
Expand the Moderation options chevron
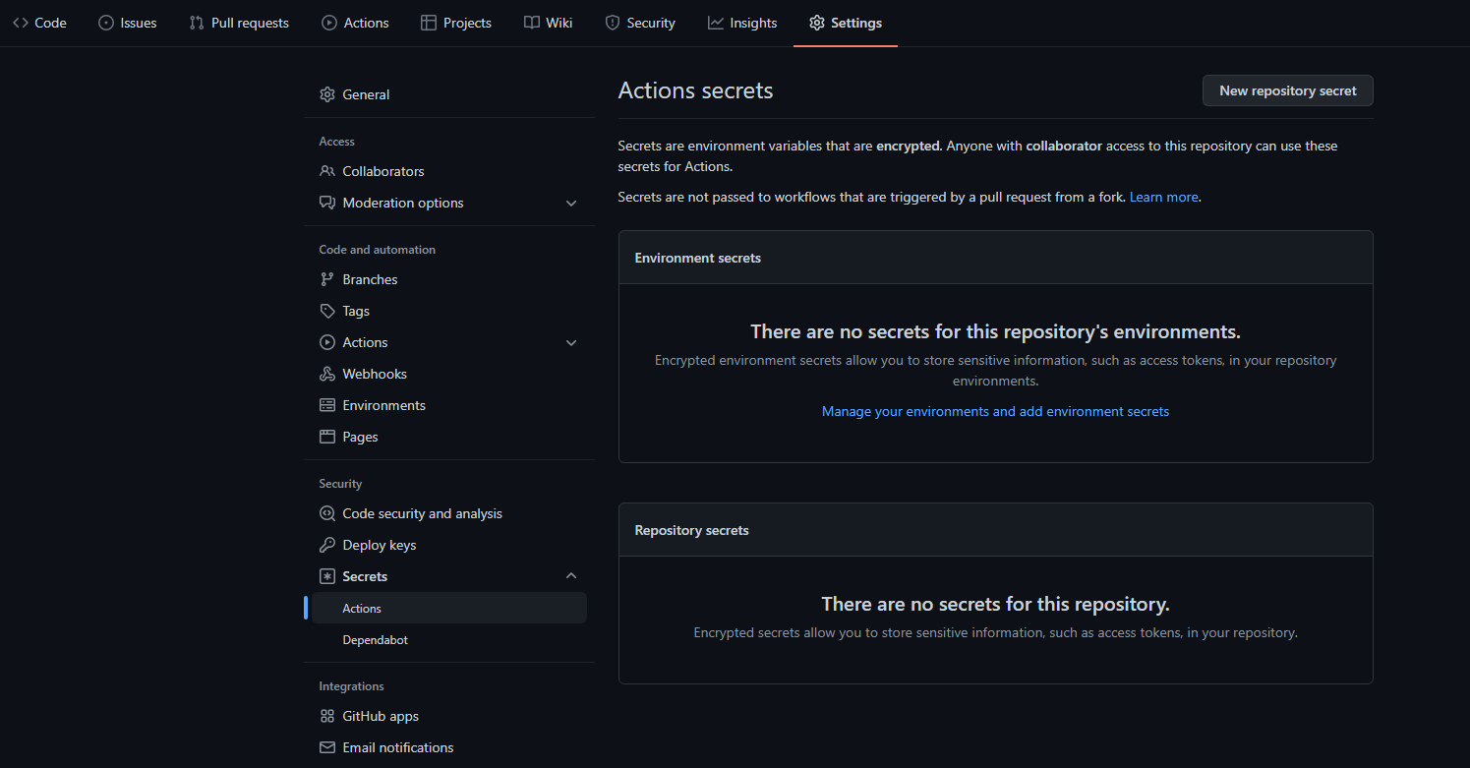[571, 203]
